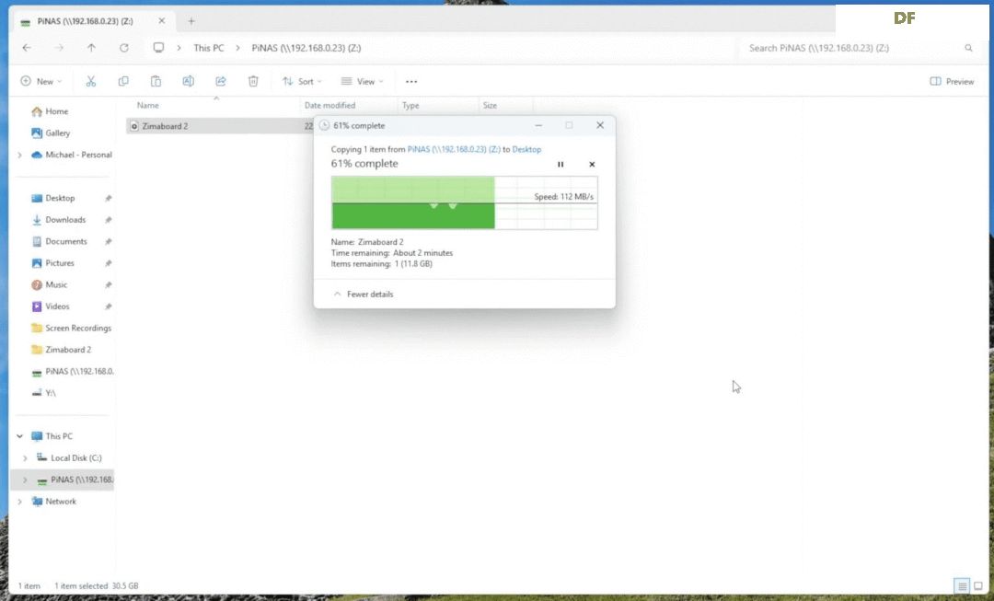Click the Cut scissors icon in the toolbar
The image size is (994, 601).
[90, 81]
